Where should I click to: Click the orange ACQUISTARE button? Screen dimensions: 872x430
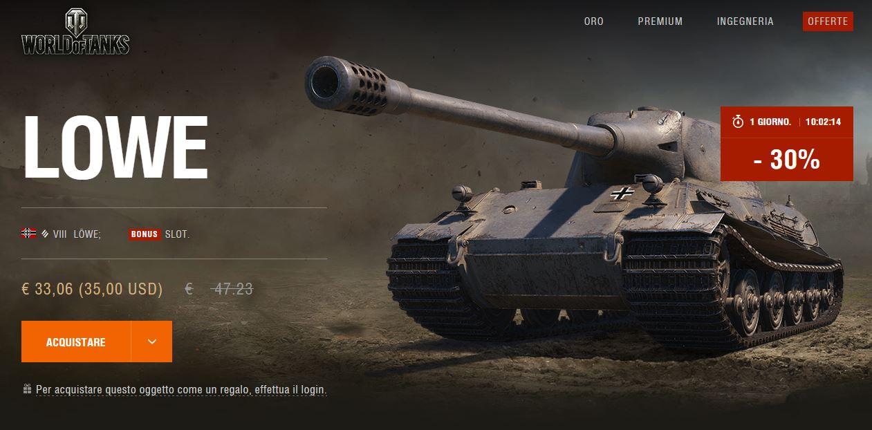click(76, 342)
